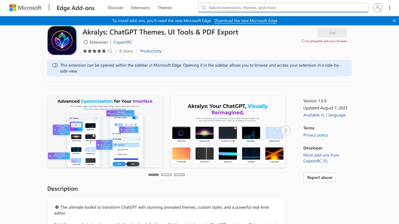Dismiss the blue install banner
Screen dimensions: 399x224
(x=394, y=21)
